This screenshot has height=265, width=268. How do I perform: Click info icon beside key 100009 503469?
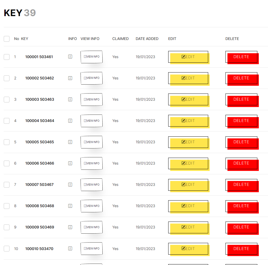click(x=70, y=227)
